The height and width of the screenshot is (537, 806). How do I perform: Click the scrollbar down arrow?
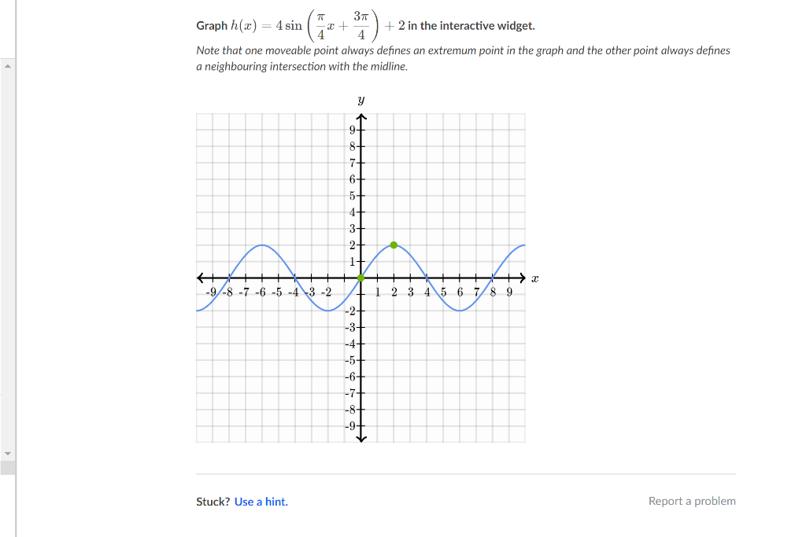[7, 452]
